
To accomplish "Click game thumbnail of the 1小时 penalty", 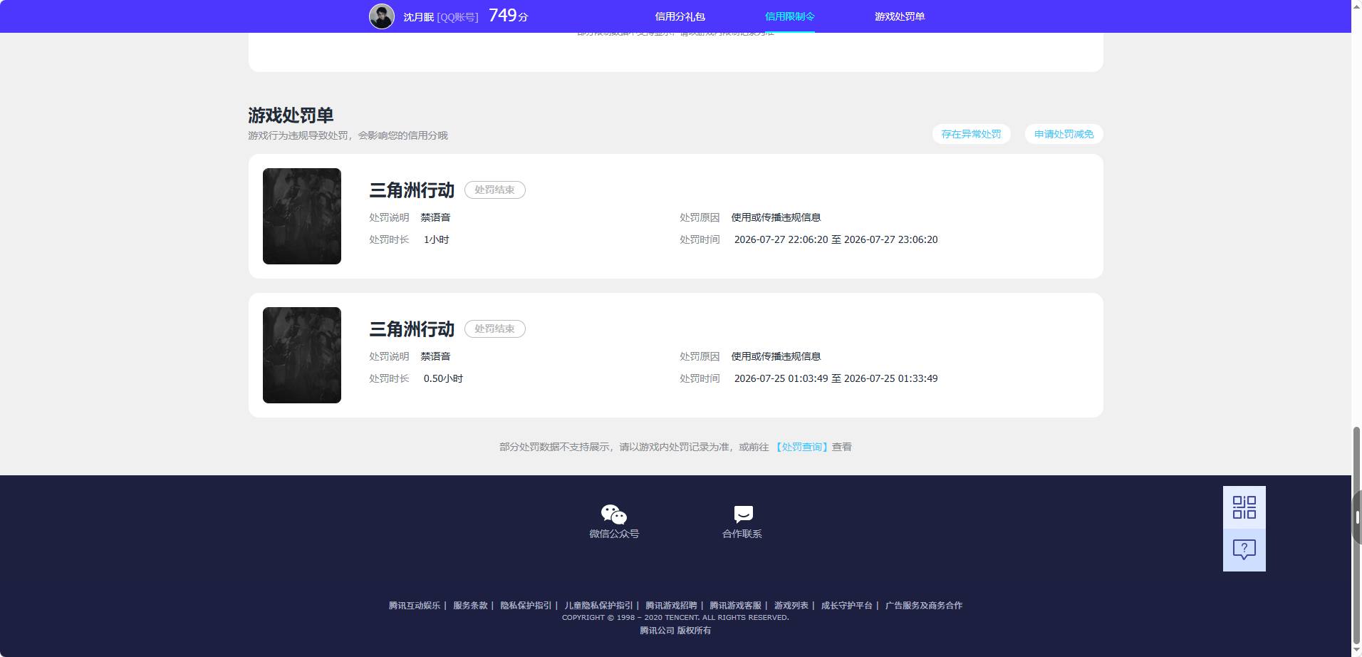I will pos(302,216).
